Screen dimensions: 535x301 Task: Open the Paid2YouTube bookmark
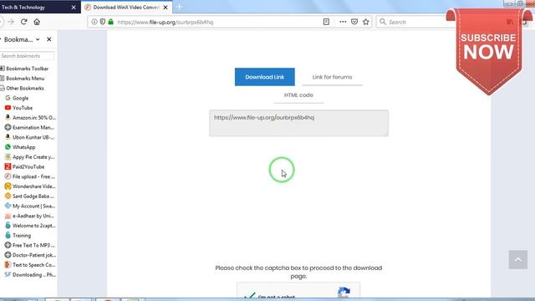(x=24, y=167)
